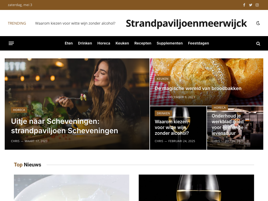Open De magische wereld van broodbakken
The height and width of the screenshot is (201, 268).
click(x=198, y=88)
